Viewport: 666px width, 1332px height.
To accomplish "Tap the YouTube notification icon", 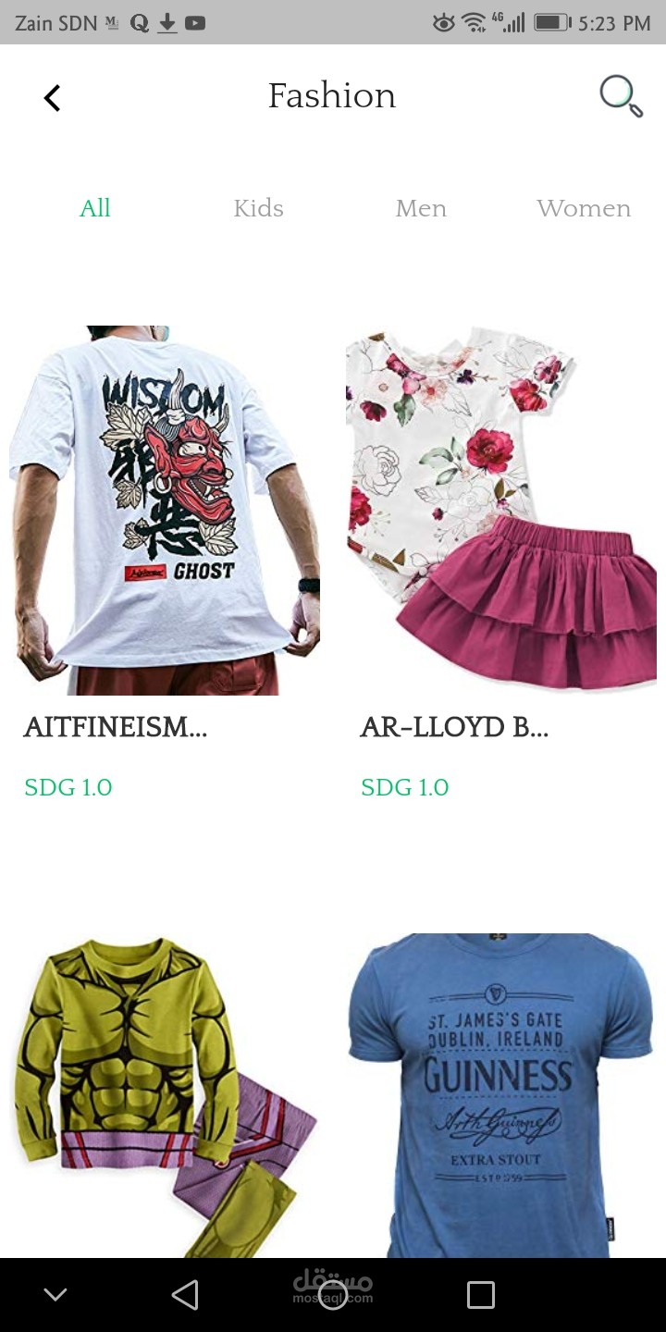I will (195, 23).
